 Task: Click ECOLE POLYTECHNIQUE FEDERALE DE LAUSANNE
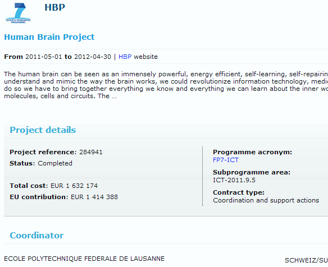coord(84,259)
